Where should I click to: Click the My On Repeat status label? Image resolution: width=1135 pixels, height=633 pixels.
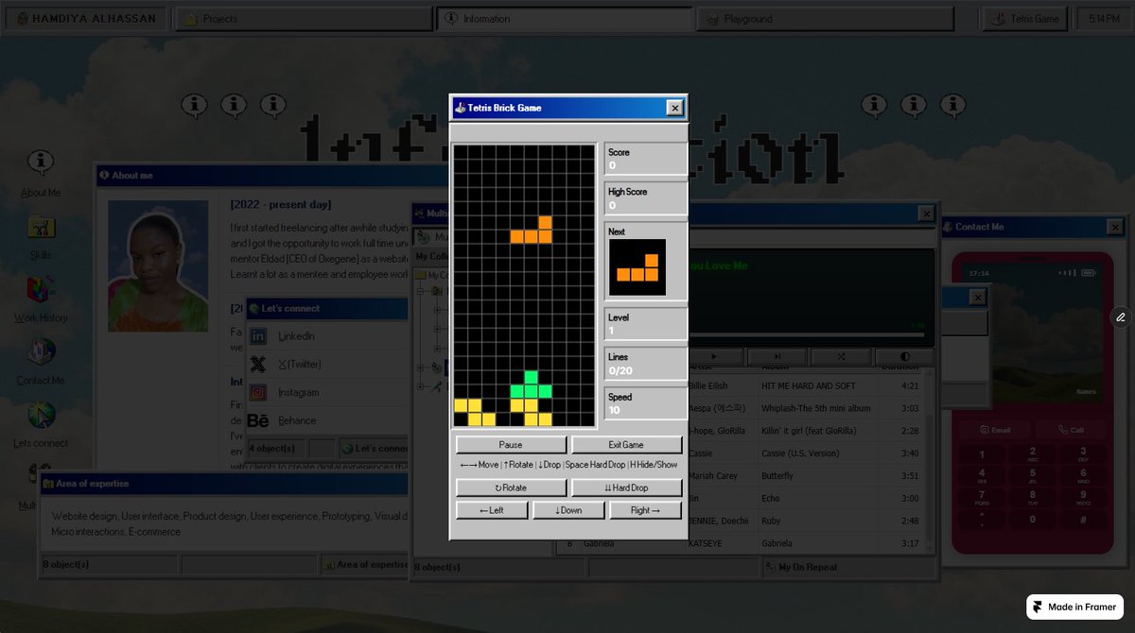point(808,567)
